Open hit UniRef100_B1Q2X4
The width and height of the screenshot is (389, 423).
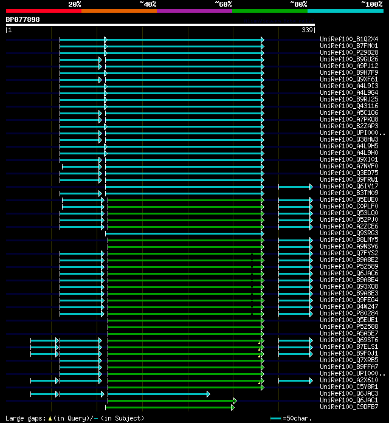pyautogui.click(x=349, y=39)
